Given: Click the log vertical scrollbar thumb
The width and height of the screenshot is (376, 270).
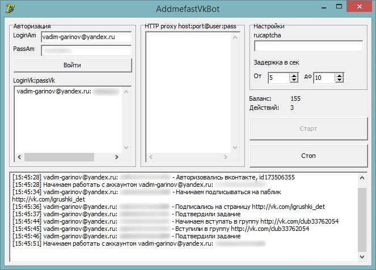Looking at the screenshot, I should [x=362, y=220].
